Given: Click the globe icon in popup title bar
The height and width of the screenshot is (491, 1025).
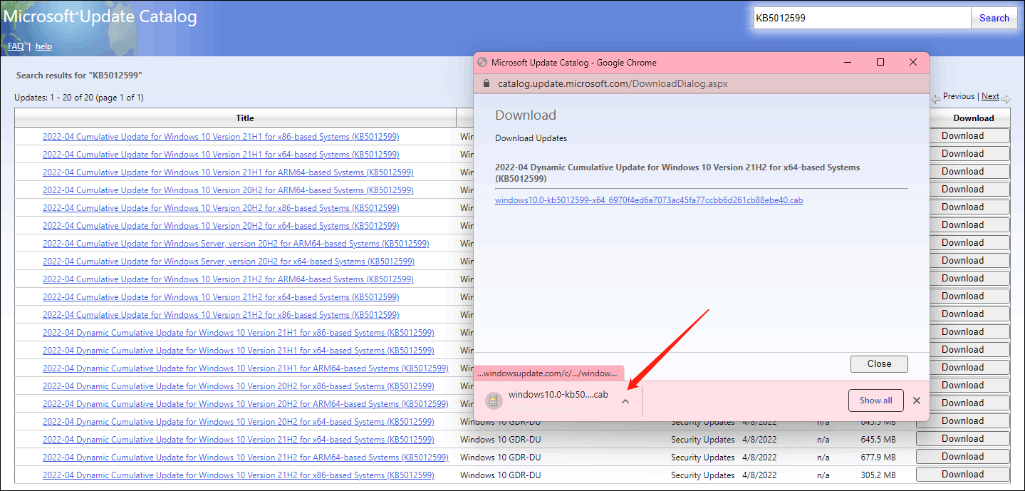Looking at the screenshot, I should click(x=482, y=63).
